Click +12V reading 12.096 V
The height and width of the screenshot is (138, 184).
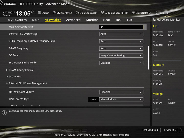pos(157,103)
